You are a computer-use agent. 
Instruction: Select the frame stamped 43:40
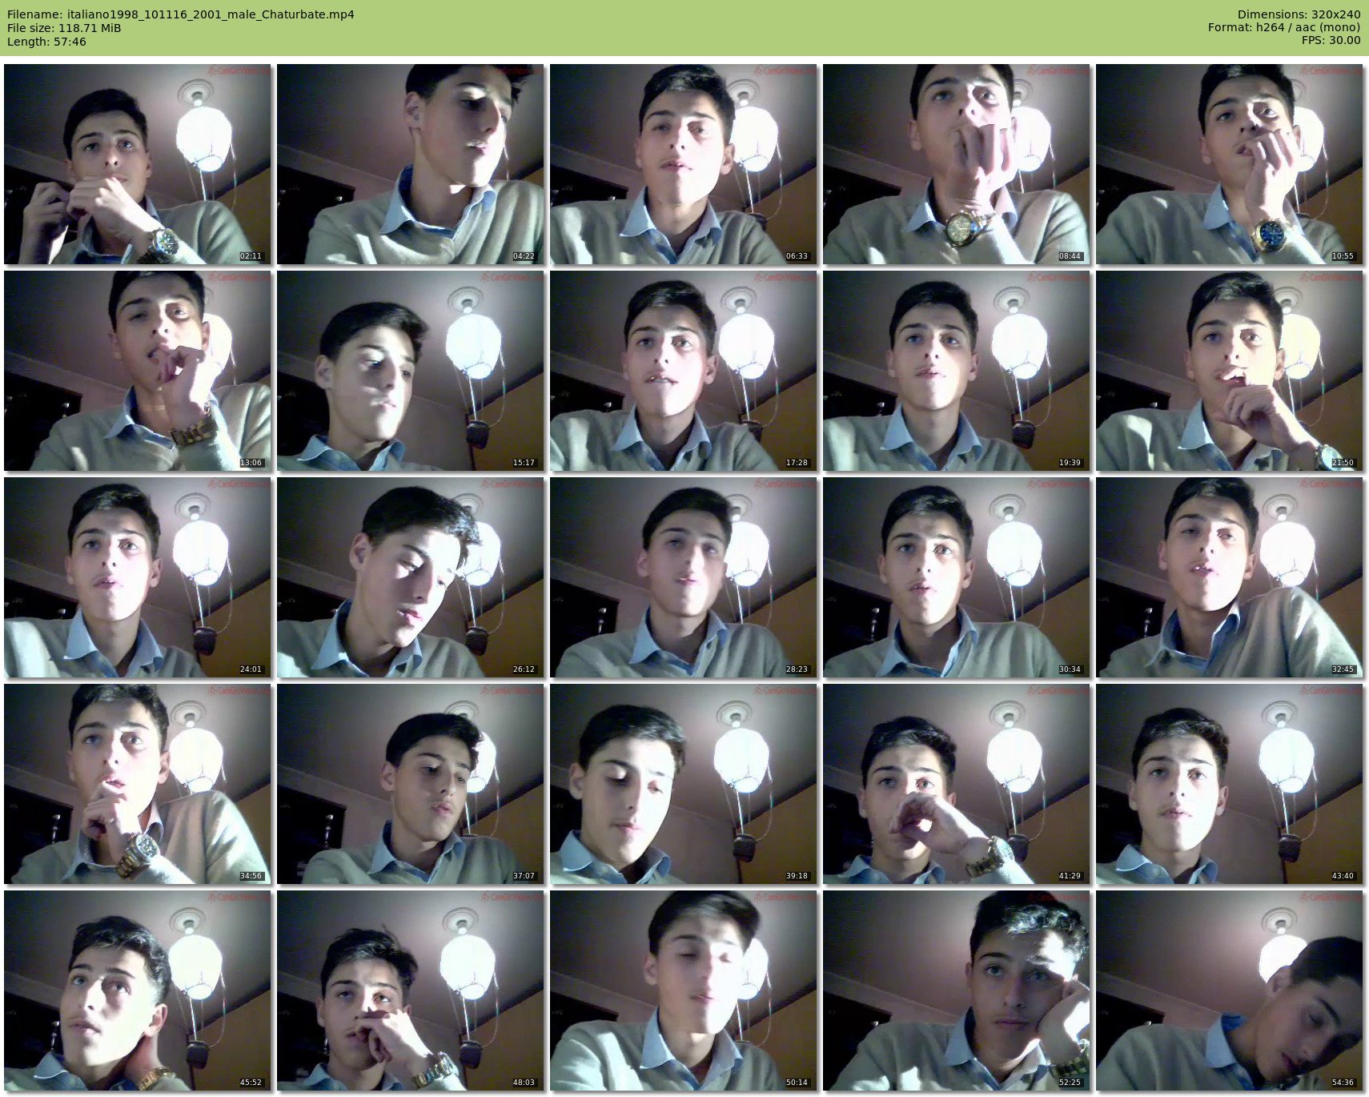point(1230,784)
